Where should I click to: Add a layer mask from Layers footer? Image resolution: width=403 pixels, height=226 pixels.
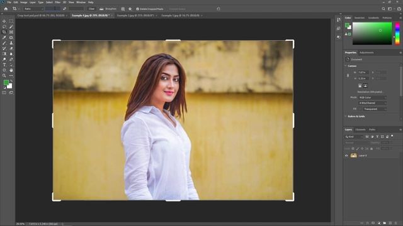(x=373, y=223)
